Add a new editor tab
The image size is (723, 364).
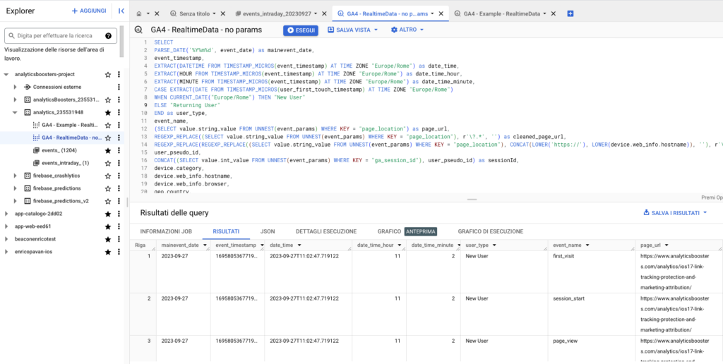click(x=570, y=14)
